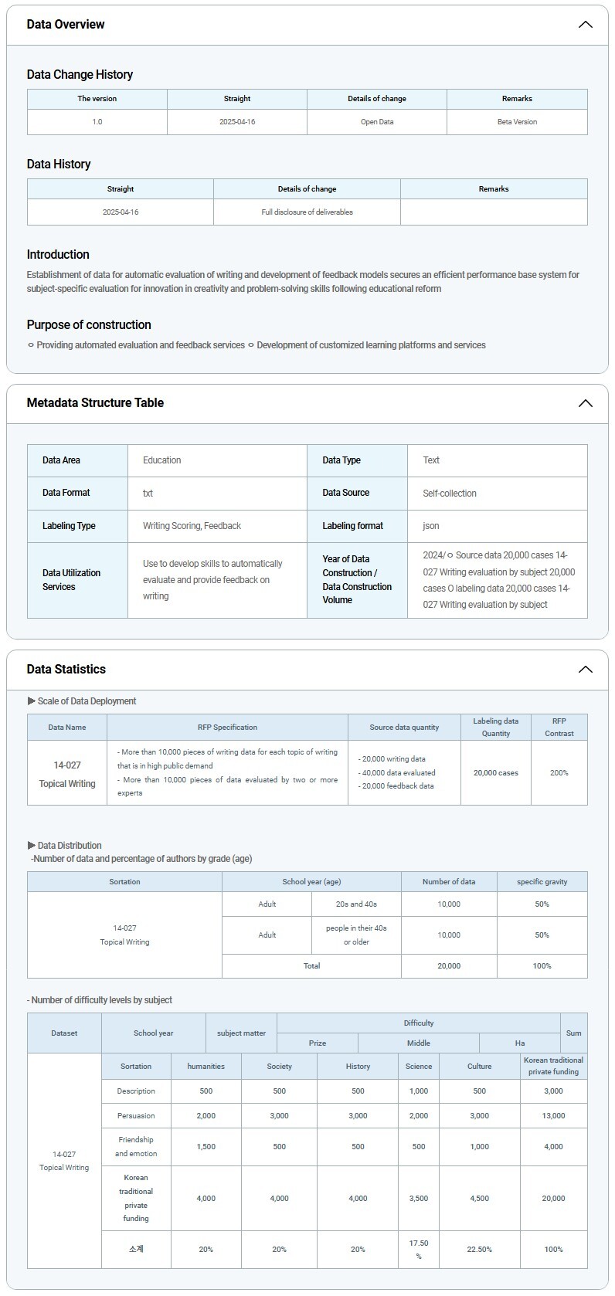Click the Self-collection data source value
This screenshot has width=615, height=1296.
[x=450, y=494]
